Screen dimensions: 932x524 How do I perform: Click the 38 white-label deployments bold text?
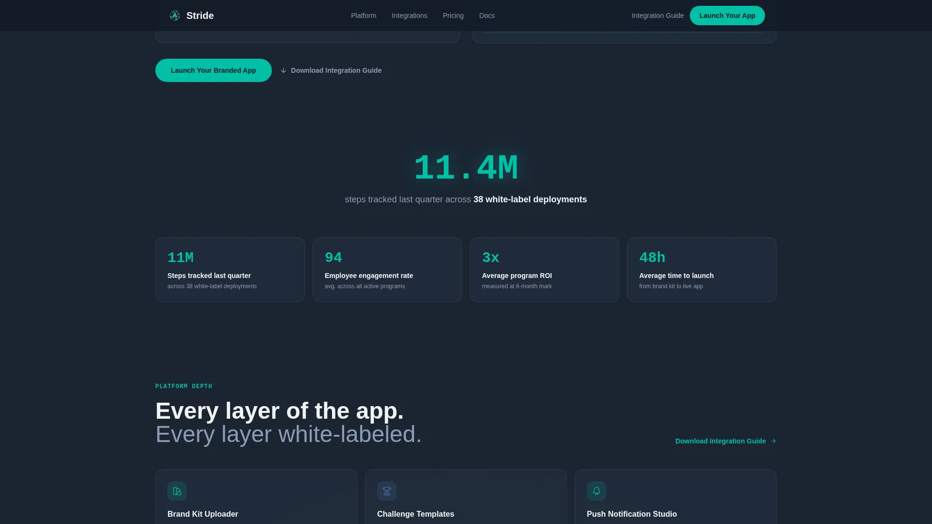(x=530, y=199)
